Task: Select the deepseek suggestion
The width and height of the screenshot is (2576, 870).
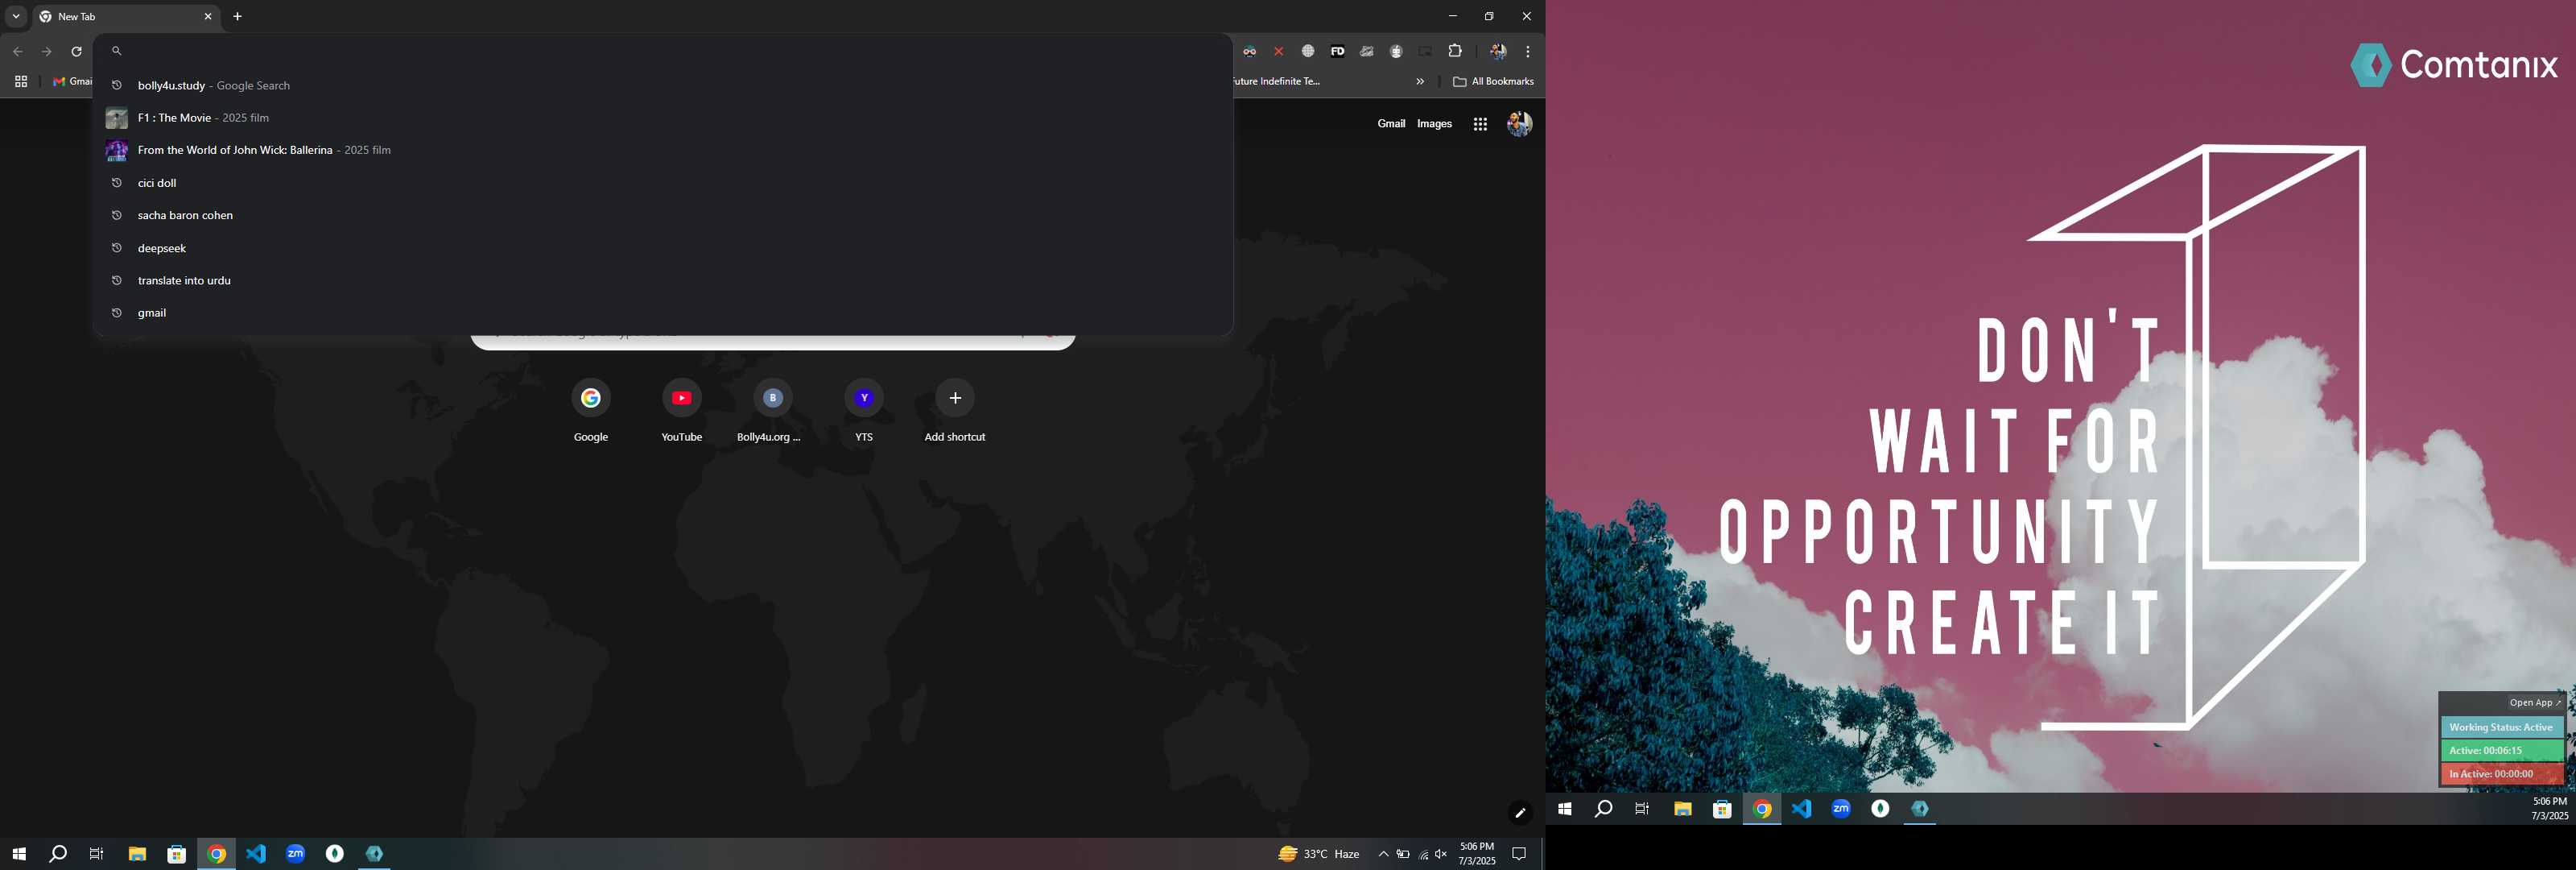Action: (663, 248)
